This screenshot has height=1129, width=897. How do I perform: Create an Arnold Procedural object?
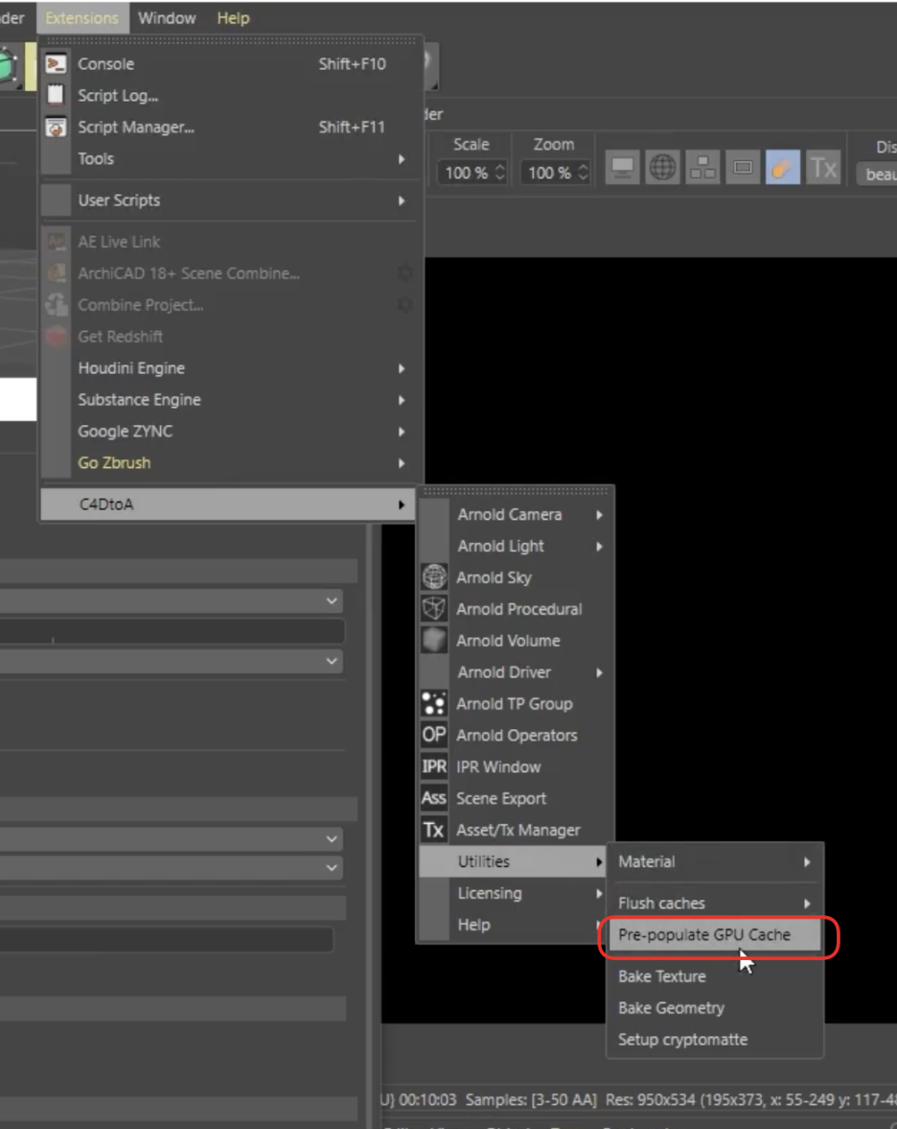pyautogui.click(x=515, y=609)
